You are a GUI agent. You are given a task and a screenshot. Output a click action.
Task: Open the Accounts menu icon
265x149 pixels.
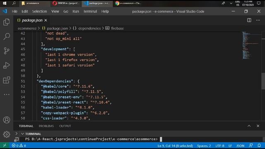(x=7, y=120)
